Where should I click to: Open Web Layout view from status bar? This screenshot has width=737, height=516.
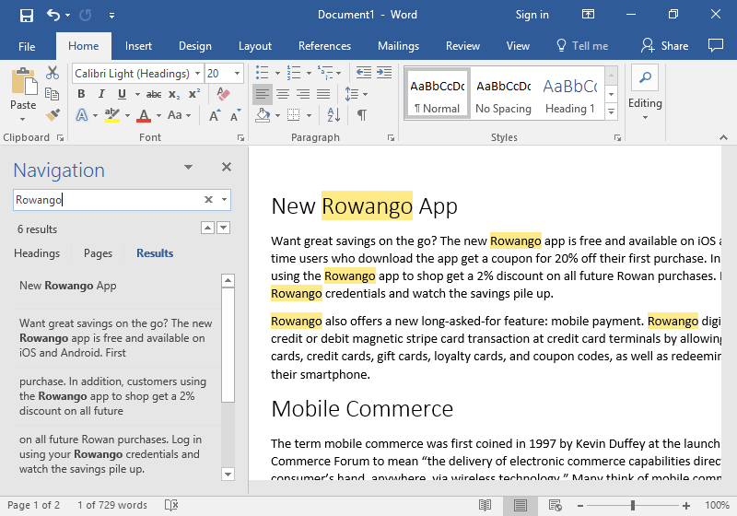click(553, 505)
